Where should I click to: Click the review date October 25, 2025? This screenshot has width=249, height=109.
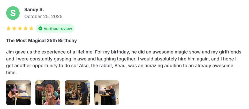click(43, 17)
